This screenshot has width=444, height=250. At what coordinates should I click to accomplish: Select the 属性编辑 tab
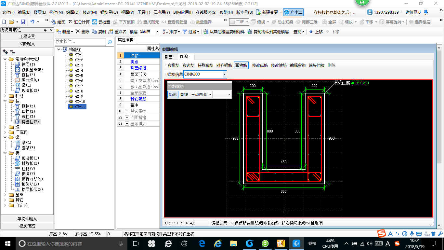(125, 40)
